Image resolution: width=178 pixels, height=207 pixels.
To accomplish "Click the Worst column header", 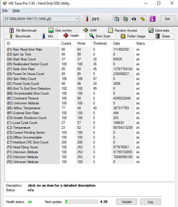I will [83, 43].
